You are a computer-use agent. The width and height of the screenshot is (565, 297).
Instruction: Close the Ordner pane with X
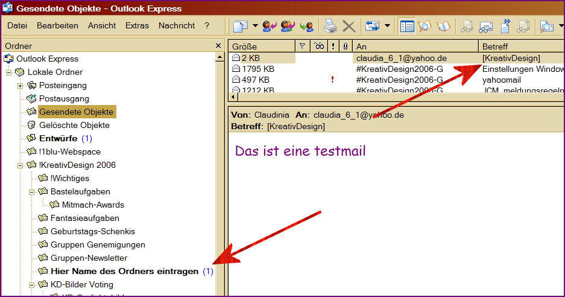pos(218,45)
